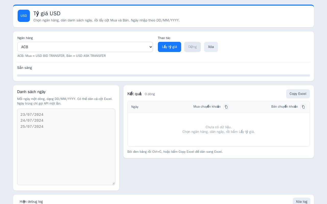Click the Xóa log button

click(301, 201)
